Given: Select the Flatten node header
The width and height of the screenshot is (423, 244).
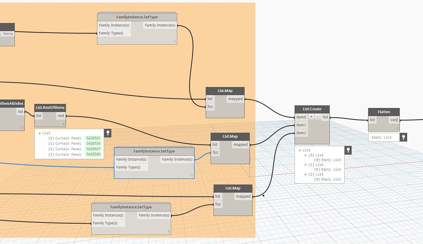Looking at the screenshot, I should [x=383, y=112].
